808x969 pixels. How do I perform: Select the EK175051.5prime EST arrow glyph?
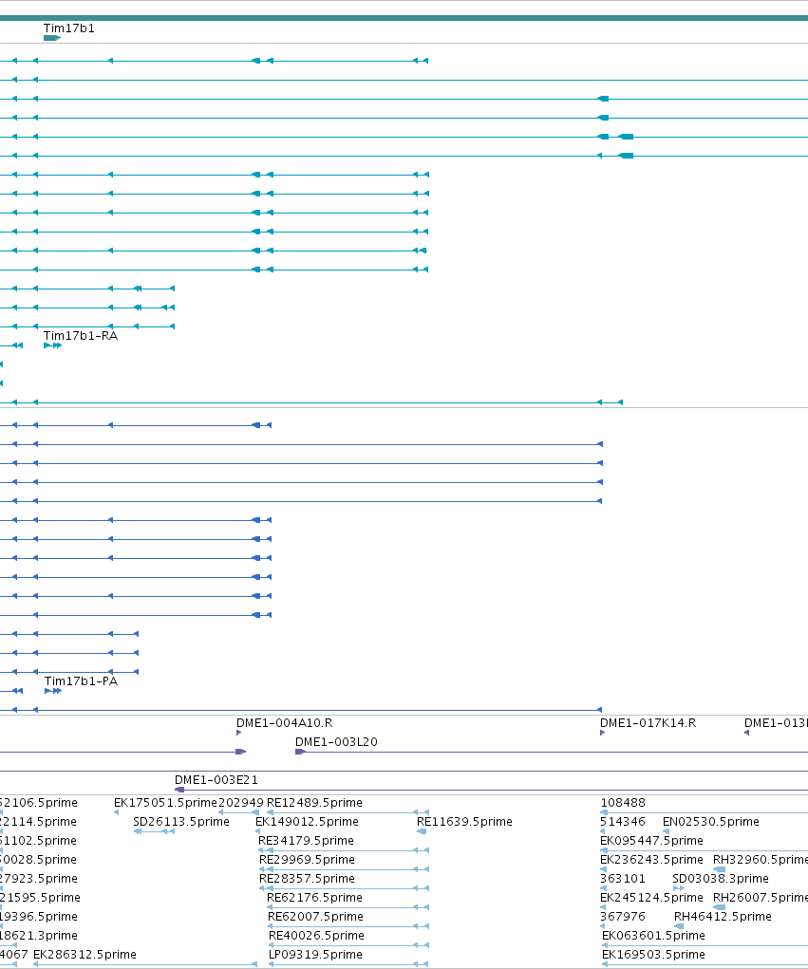(116, 812)
